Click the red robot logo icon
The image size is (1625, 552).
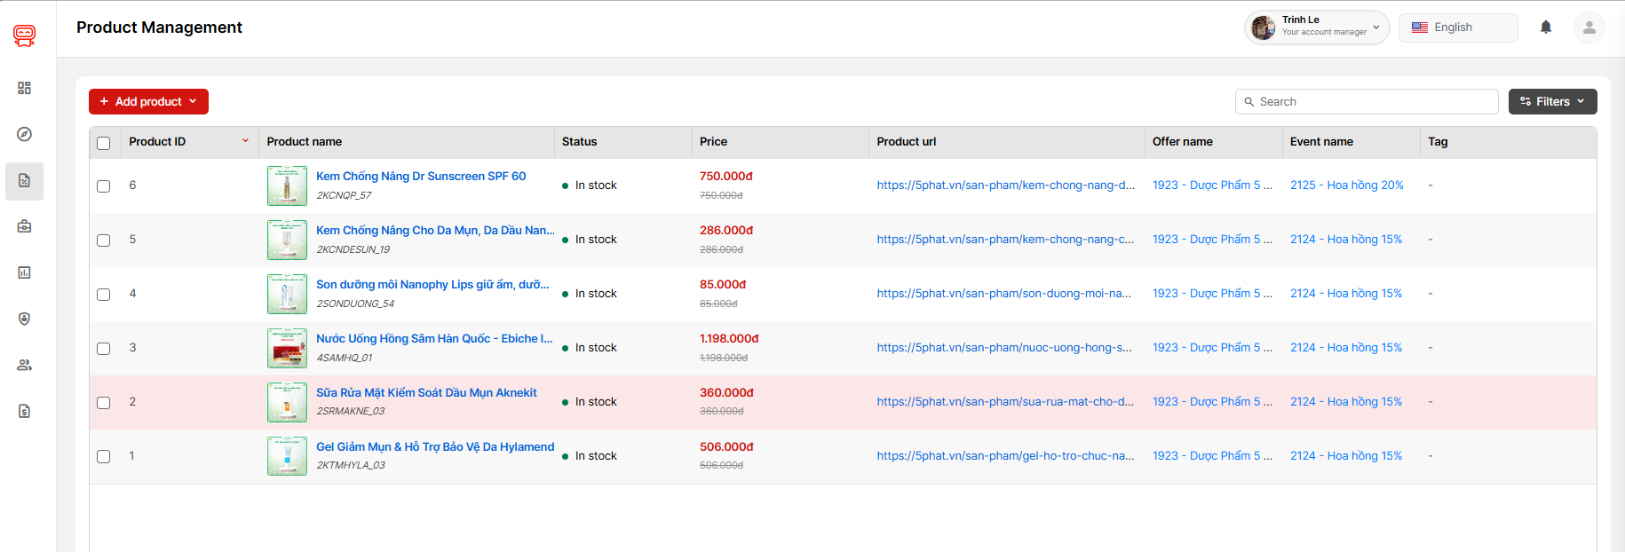pyautogui.click(x=24, y=35)
